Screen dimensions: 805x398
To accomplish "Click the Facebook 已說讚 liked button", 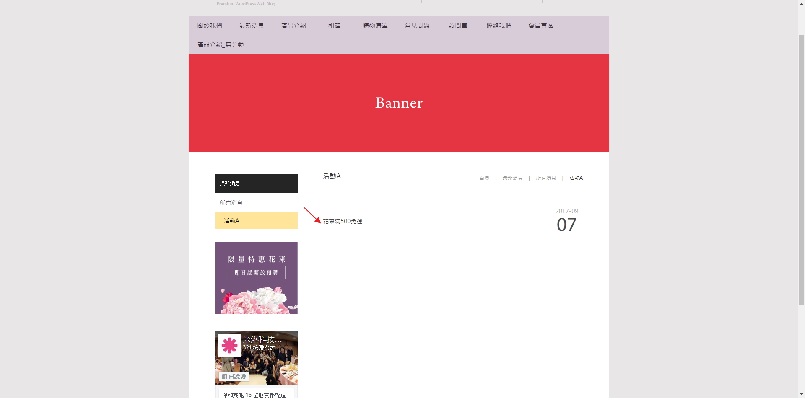I will point(234,377).
